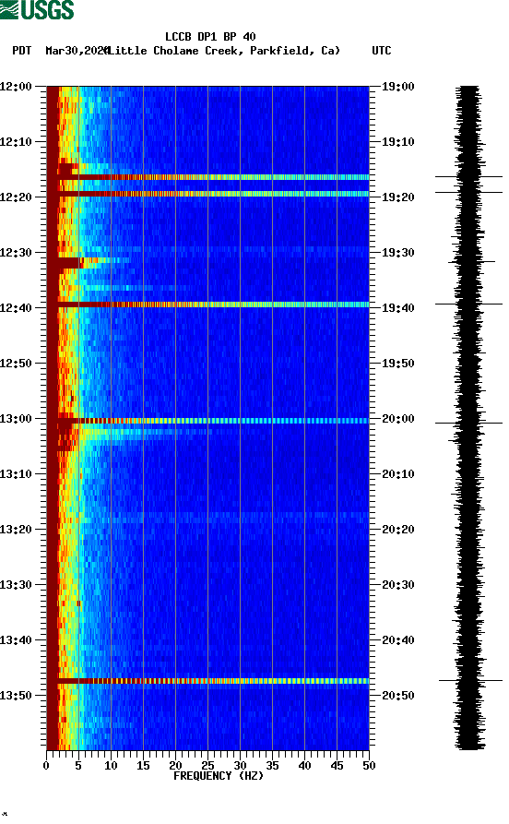This screenshot has width=509, height=824.
Task: Click the '19:30' UTC time label
Action: coord(397,253)
